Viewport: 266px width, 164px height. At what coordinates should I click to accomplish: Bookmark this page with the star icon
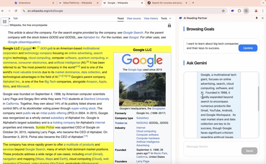coord(223,11)
